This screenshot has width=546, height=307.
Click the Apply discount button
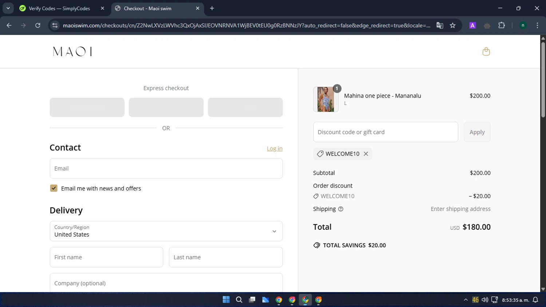coord(477,132)
